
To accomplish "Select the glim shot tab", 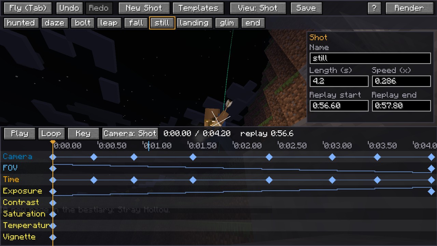I will click(227, 23).
